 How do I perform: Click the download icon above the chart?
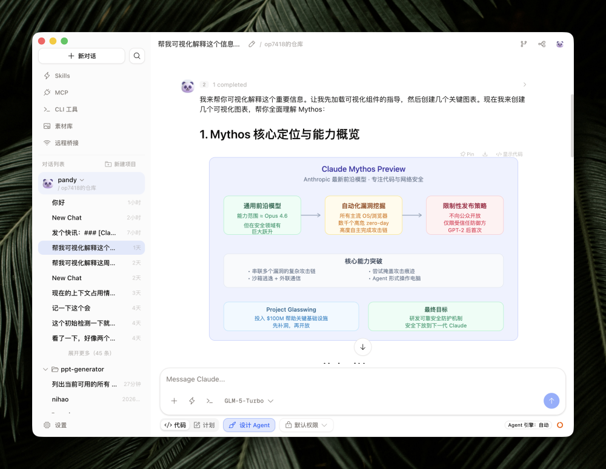click(x=485, y=154)
